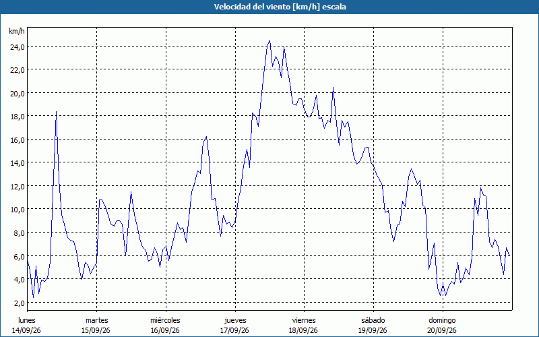Click the 12,0 y-axis value

(17, 187)
